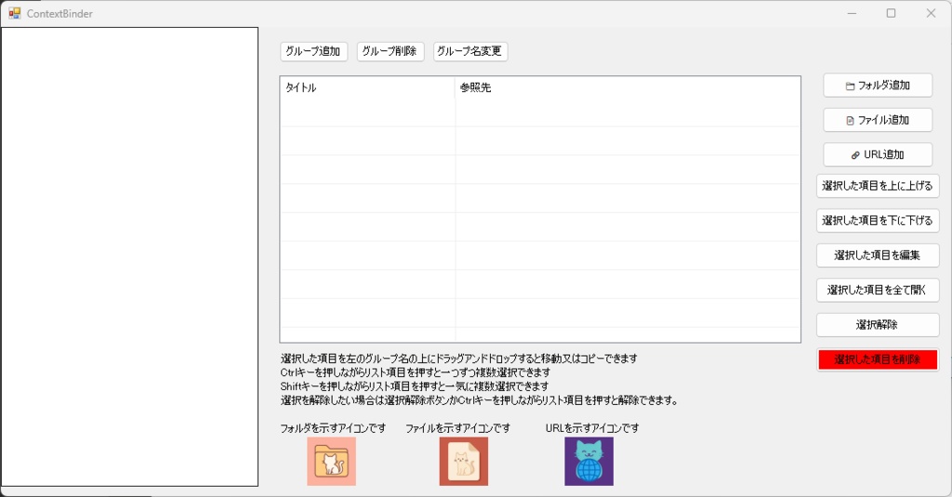Add a folder with フォルダ追加
952x497 pixels.
click(878, 85)
